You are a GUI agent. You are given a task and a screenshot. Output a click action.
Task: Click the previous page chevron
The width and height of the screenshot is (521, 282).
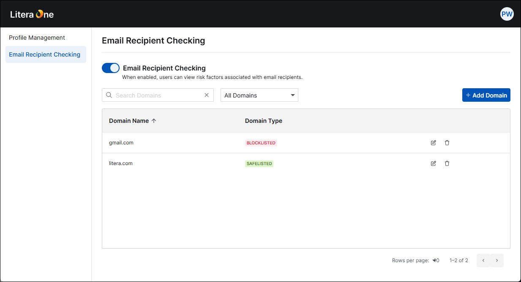pyautogui.click(x=483, y=260)
